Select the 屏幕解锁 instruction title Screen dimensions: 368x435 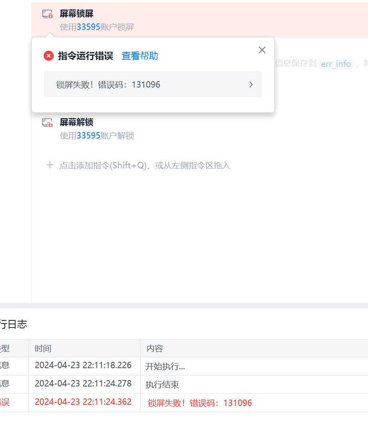(x=77, y=122)
